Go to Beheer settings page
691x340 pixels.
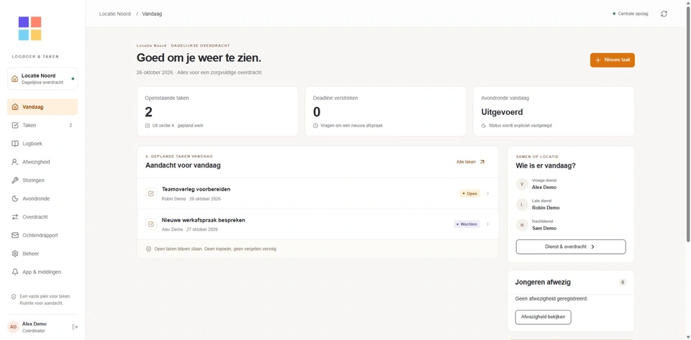tap(42, 254)
